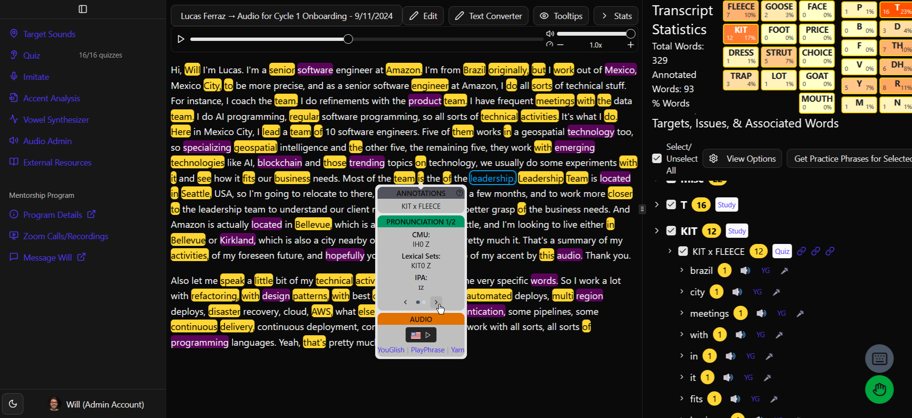Play the transcript audio
Image resolution: width=912 pixels, height=418 pixels.
point(181,39)
